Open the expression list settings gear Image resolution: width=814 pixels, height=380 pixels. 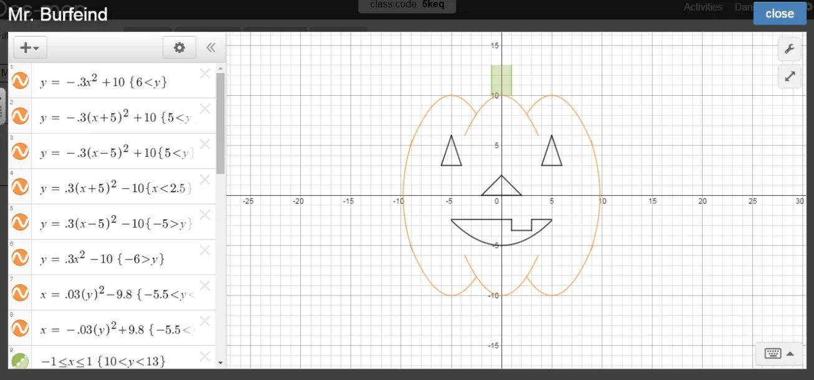pyautogui.click(x=179, y=48)
